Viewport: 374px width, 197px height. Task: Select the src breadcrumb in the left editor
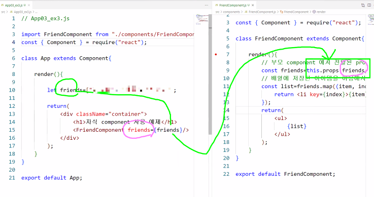pyautogui.click(x=3, y=12)
